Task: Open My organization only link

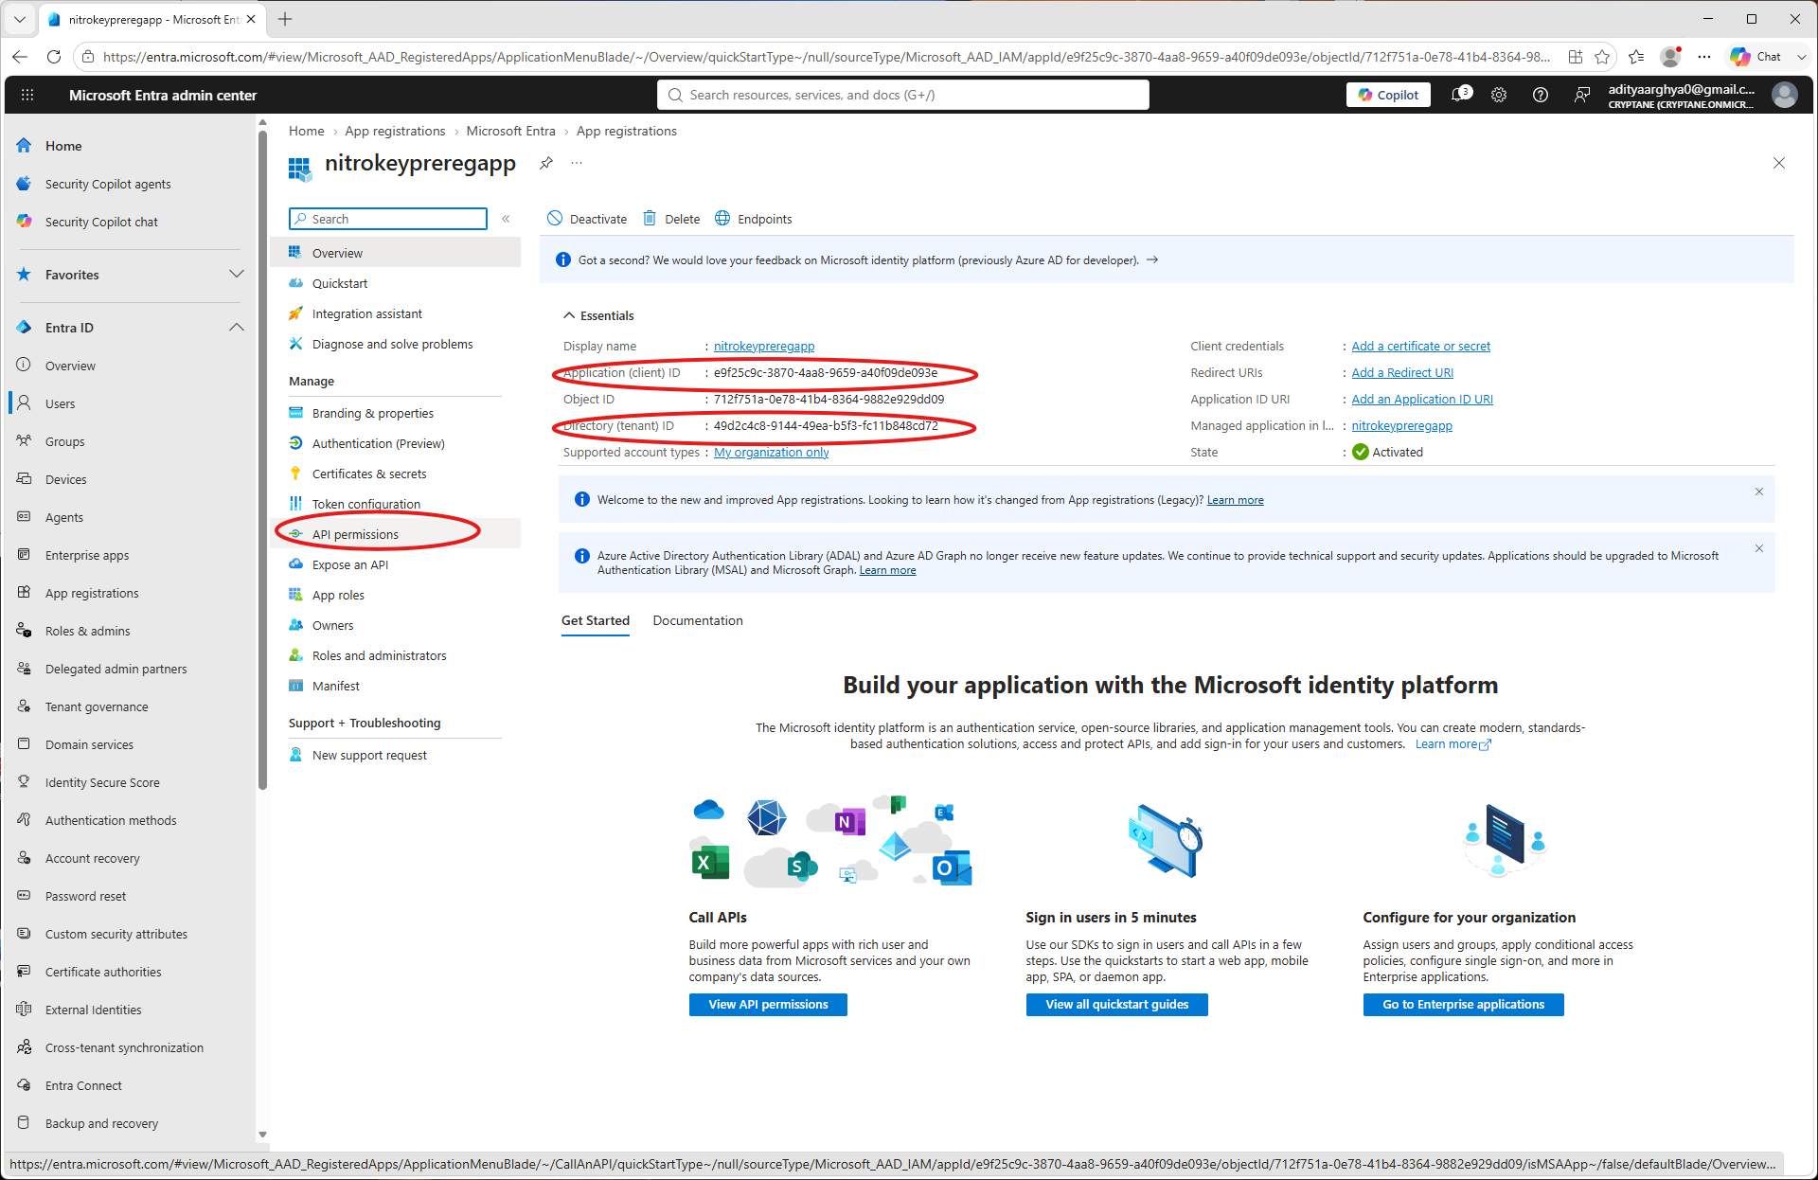Action: coord(772,452)
